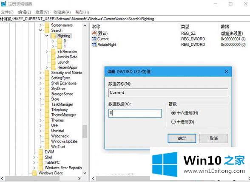Viewport: 250px width, 182px height.
Task: Open the 帮助(H) menu
Action: point(82,12)
